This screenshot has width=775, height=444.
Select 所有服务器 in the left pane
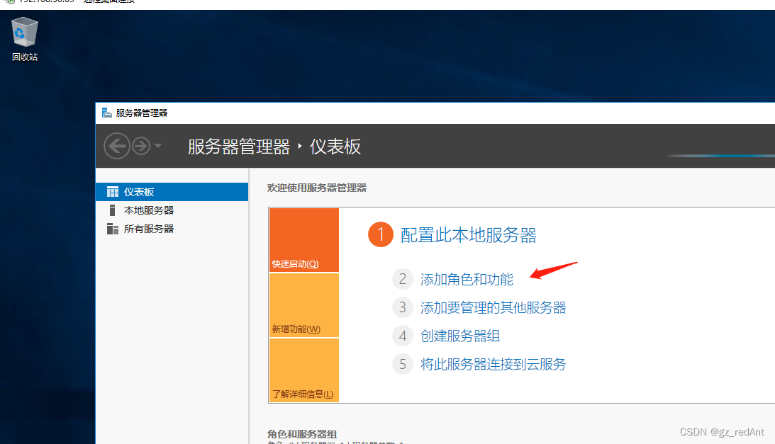(172, 229)
